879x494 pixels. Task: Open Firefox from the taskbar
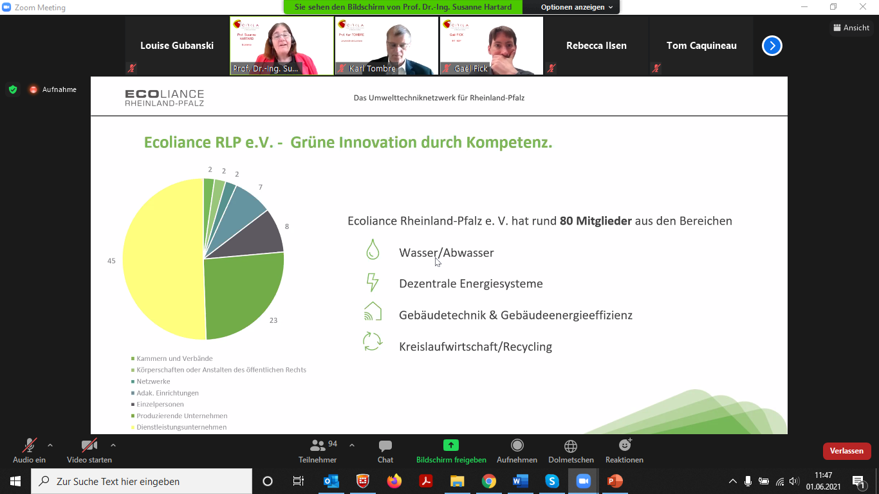pyautogui.click(x=394, y=481)
